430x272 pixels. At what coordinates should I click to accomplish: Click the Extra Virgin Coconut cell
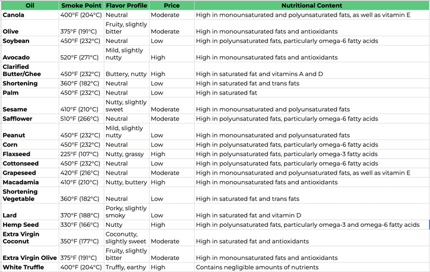(x=30, y=238)
